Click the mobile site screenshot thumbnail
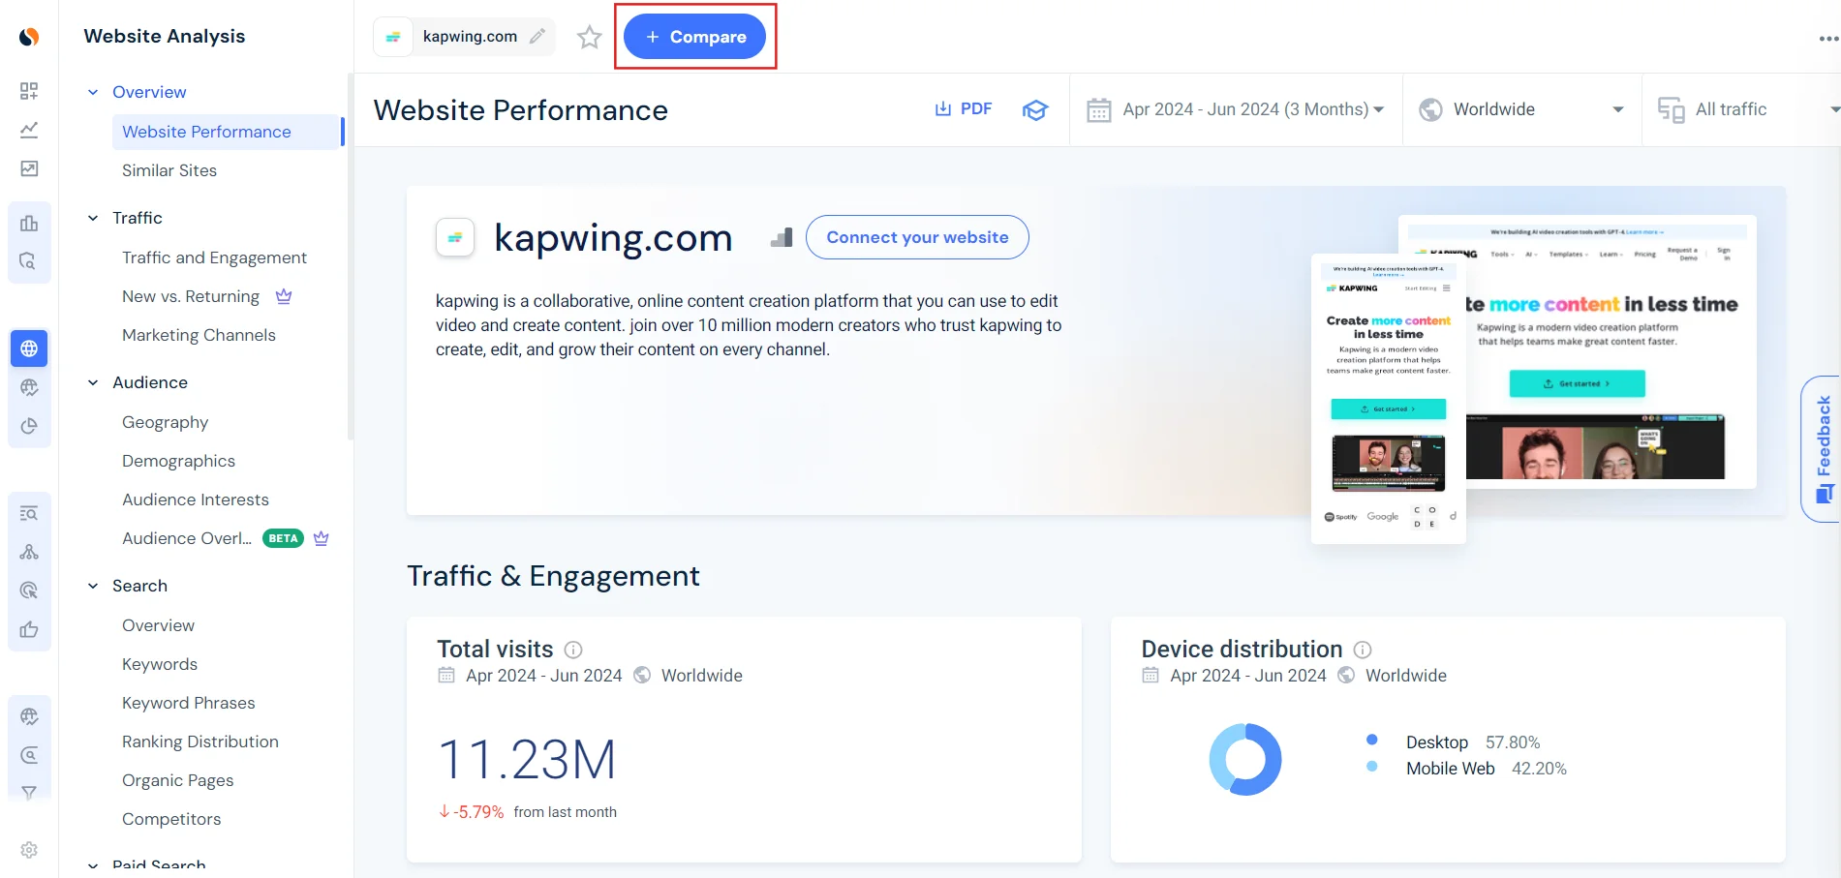1841x878 pixels. (x=1389, y=399)
